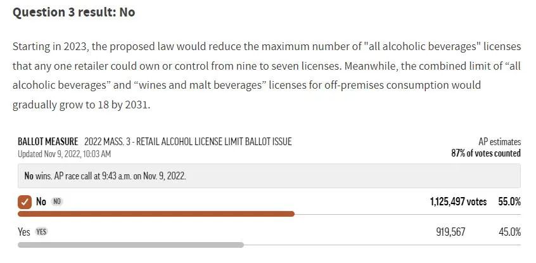Click the 55.0% percentage value
Screen dimensions: 536x263
509,202
